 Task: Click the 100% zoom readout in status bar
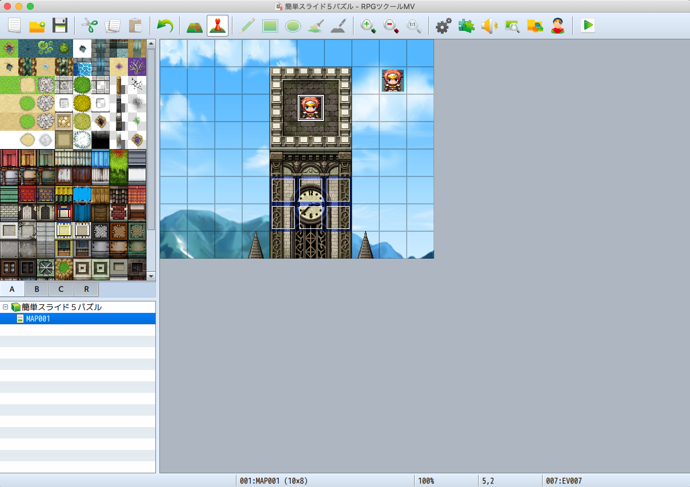click(x=427, y=481)
